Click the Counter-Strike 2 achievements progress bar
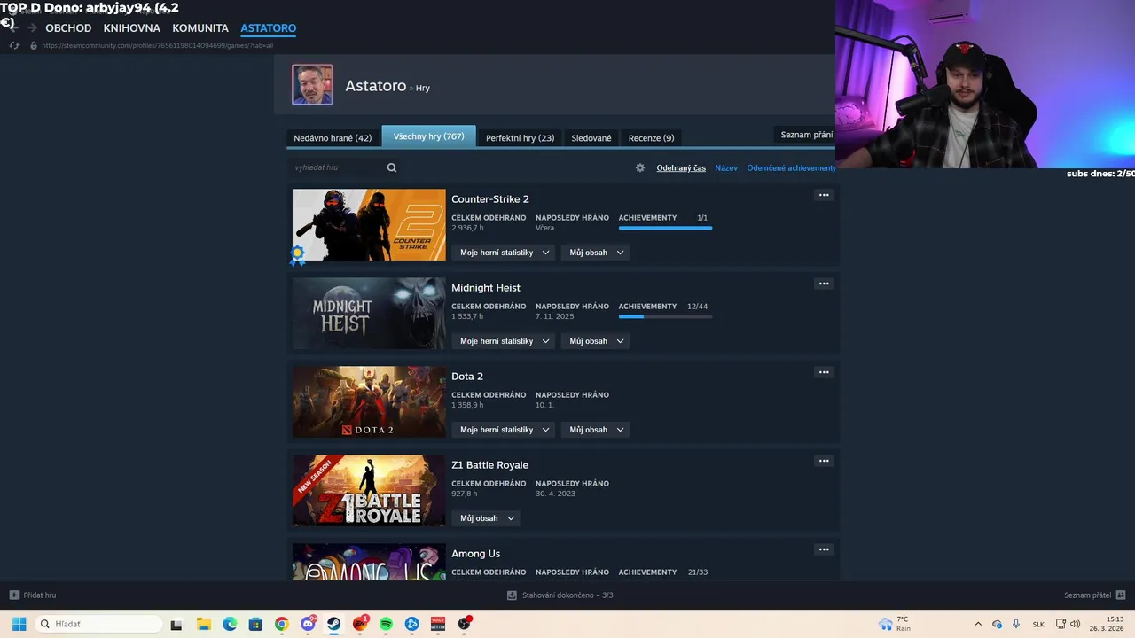This screenshot has width=1135, height=638. click(x=665, y=228)
